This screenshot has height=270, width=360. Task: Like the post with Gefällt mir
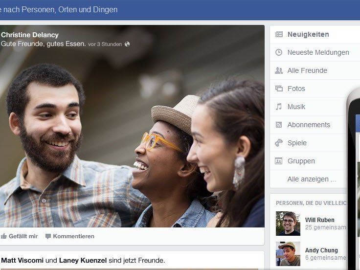point(19,236)
